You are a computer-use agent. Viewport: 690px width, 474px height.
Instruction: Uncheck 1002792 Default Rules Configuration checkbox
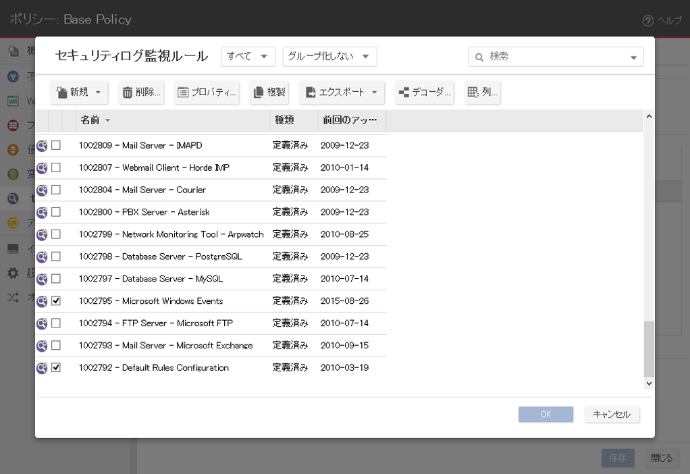[x=56, y=368]
